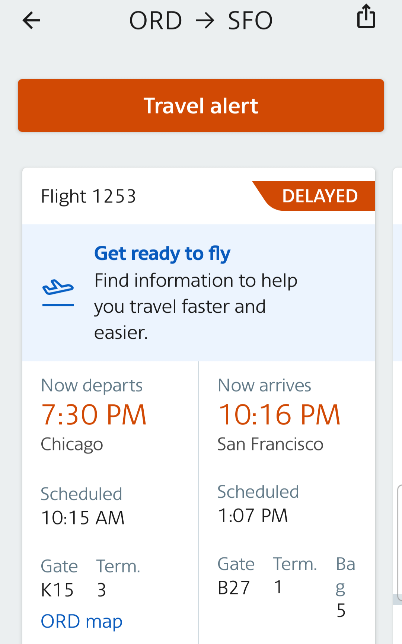The width and height of the screenshot is (402, 644).
Task: Tap the airplane takeoff icon
Action: click(58, 292)
